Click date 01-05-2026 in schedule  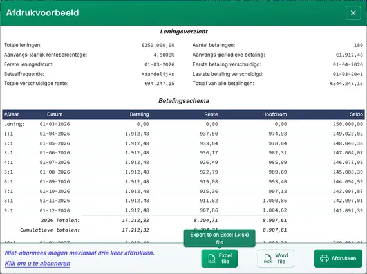(55, 143)
